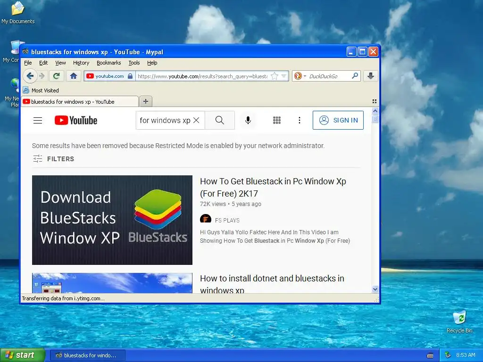Open the browser home page

[73, 76]
